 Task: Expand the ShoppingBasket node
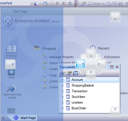63,85
